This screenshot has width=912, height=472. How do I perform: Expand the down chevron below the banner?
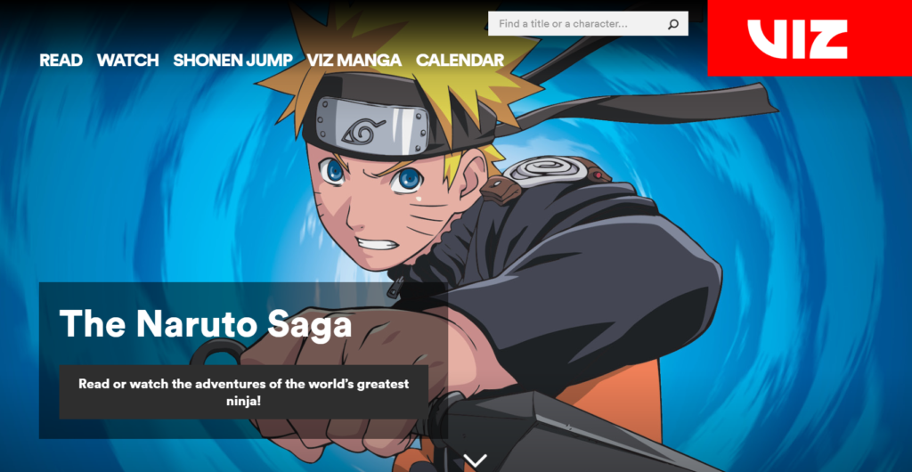476,460
